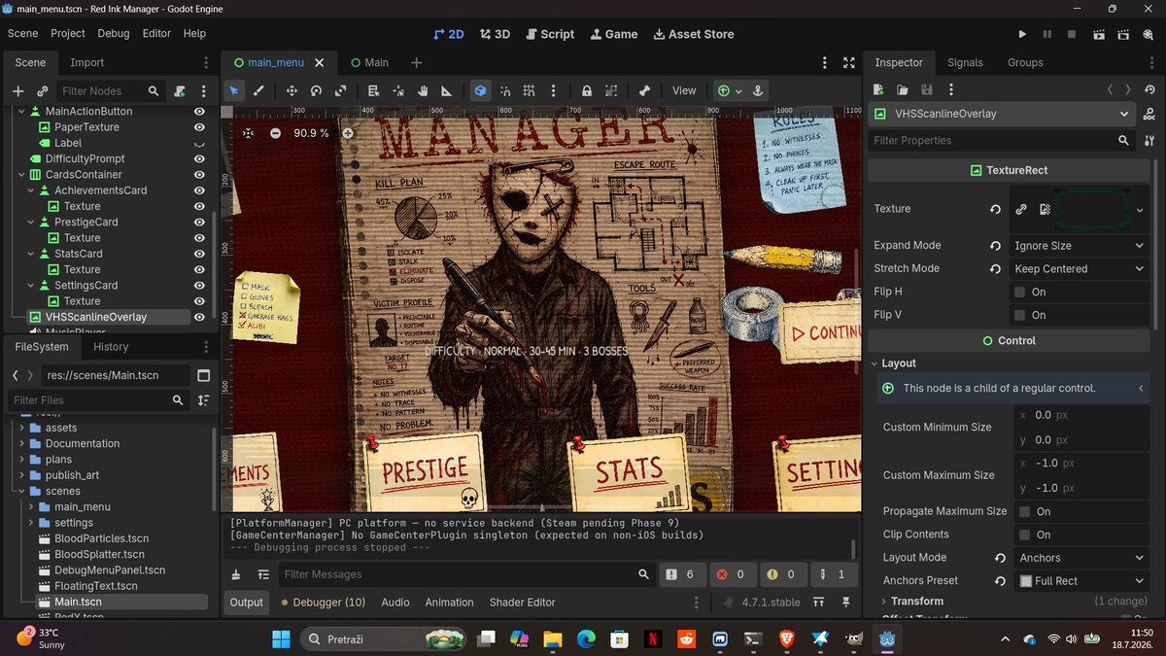The width and height of the screenshot is (1166, 656).
Task: Open the Shader Editor panel
Action: (523, 603)
